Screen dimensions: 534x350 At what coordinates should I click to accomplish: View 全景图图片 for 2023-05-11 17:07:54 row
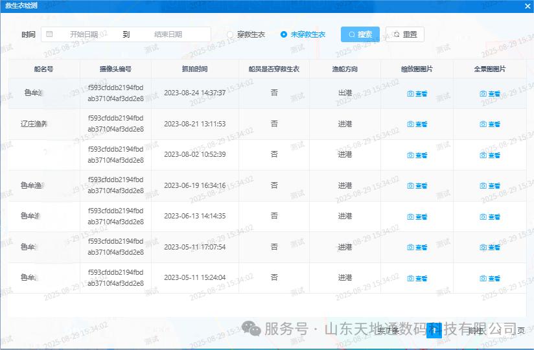490,248
